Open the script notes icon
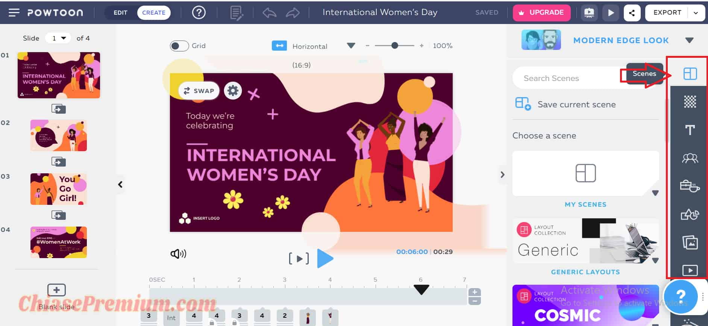 pos(236,13)
